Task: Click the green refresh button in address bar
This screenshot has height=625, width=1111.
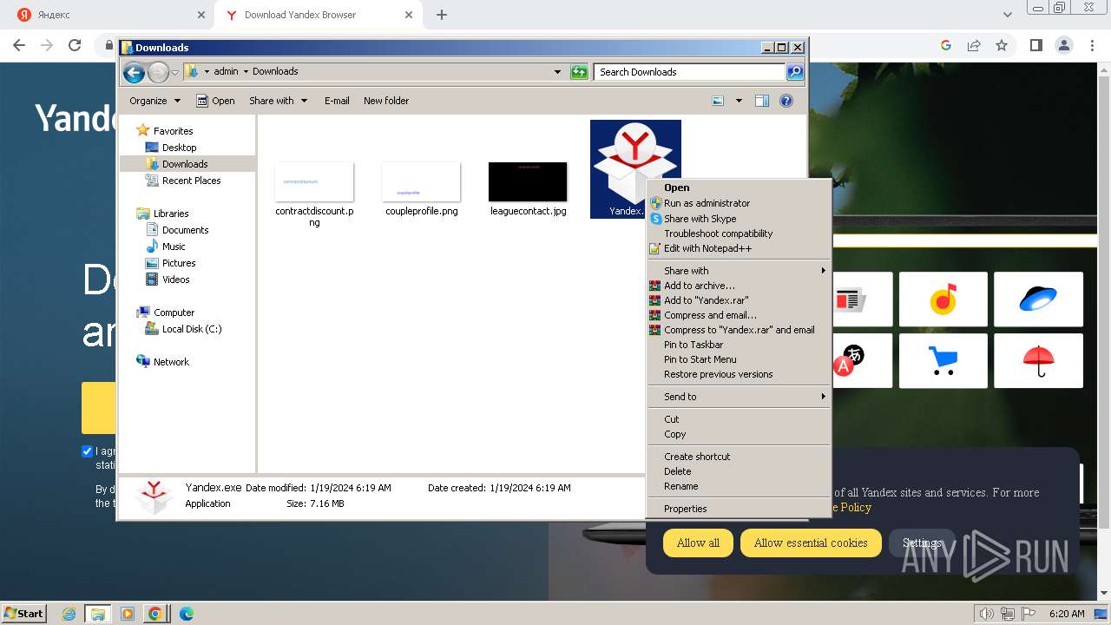Action: tap(579, 72)
